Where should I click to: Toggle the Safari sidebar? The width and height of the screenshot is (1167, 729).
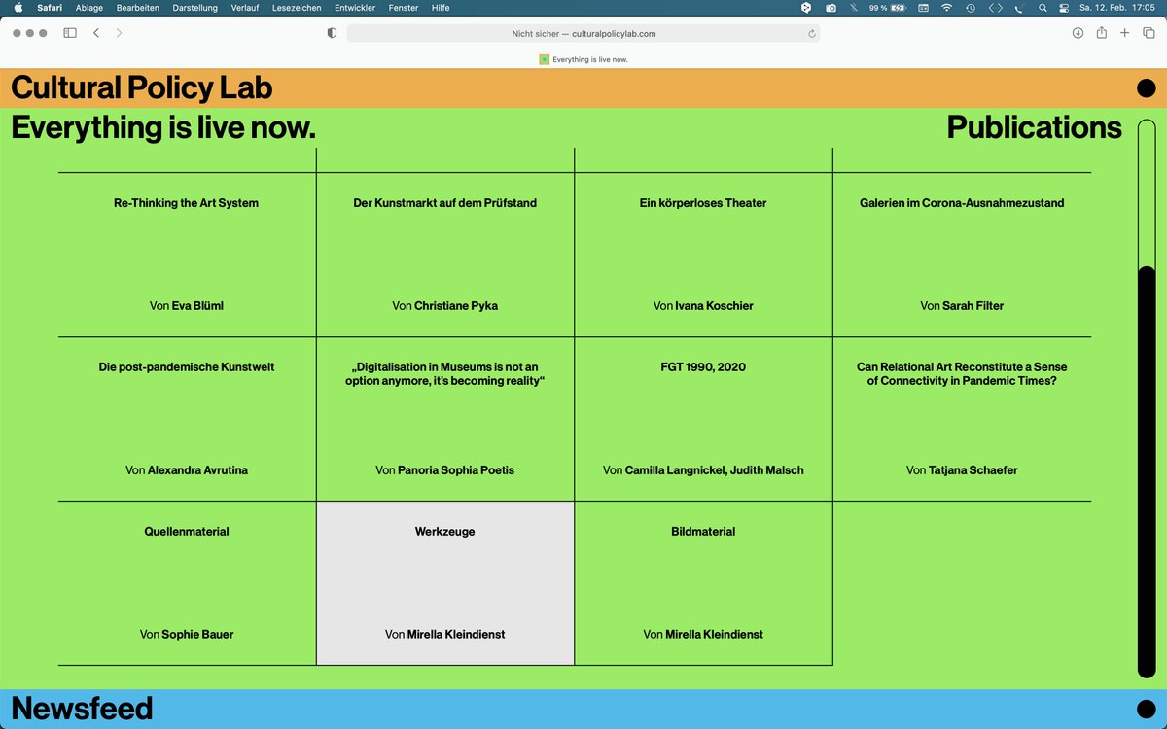(x=69, y=32)
